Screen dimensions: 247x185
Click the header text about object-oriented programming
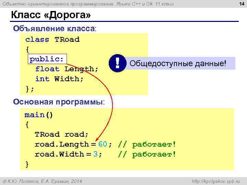click(x=89, y=4)
